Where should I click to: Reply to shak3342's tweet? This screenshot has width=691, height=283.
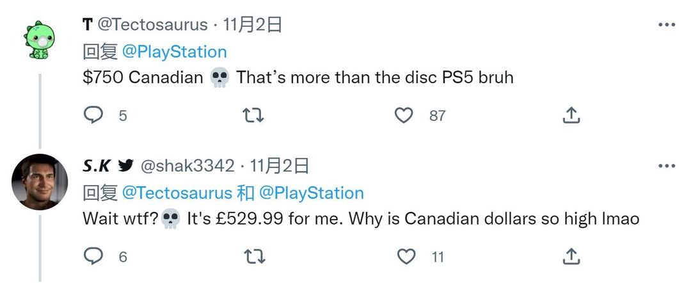(x=93, y=256)
